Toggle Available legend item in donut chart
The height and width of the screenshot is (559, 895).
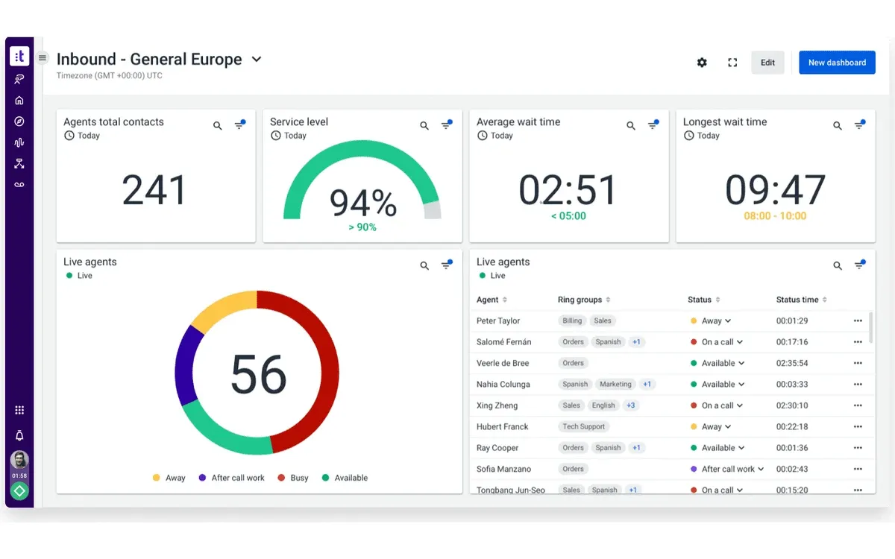coord(345,478)
